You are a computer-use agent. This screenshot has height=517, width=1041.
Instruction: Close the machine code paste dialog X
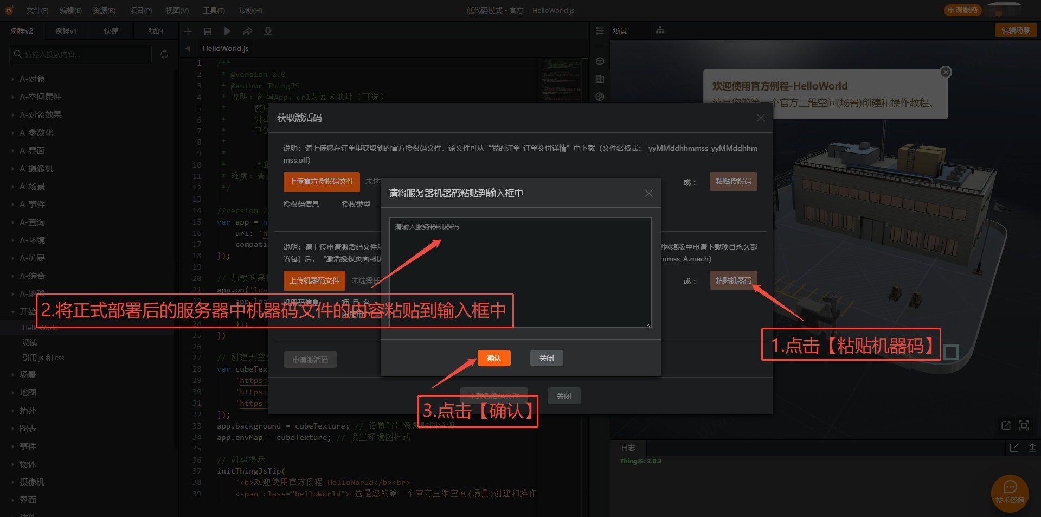click(x=648, y=193)
